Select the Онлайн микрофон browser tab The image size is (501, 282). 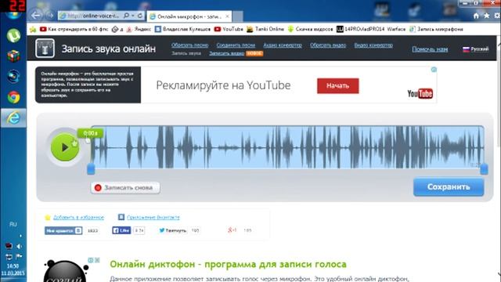pyautogui.click(x=189, y=16)
